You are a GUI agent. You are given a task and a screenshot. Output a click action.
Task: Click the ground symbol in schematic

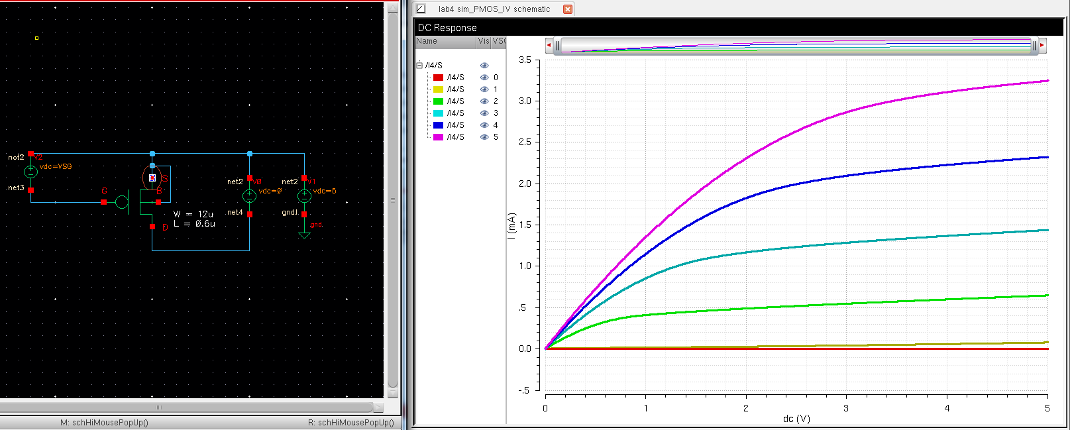pos(304,235)
